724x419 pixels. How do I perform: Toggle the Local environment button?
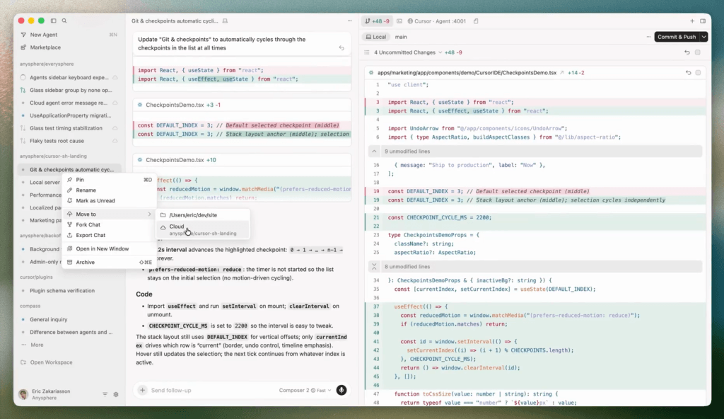pyautogui.click(x=375, y=37)
